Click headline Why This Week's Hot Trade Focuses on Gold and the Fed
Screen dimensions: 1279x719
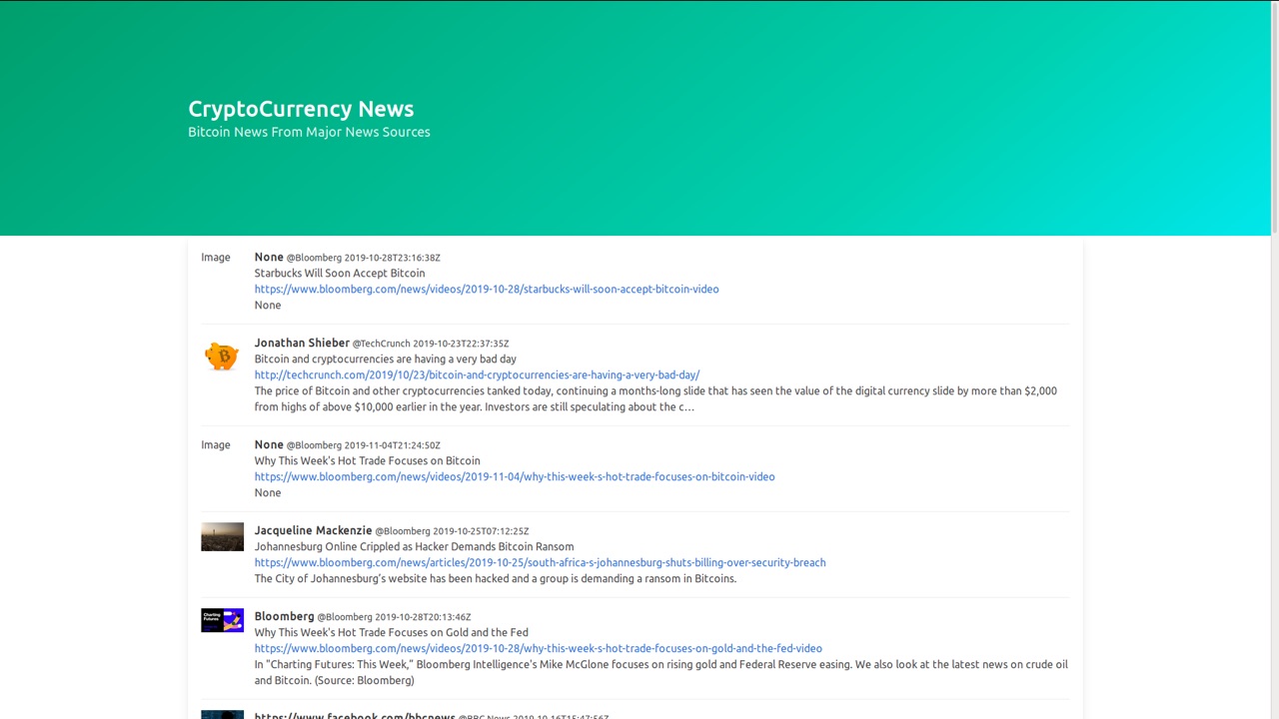point(391,633)
